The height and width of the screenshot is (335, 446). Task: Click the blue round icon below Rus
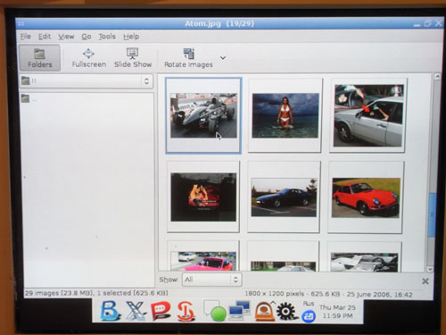click(309, 316)
